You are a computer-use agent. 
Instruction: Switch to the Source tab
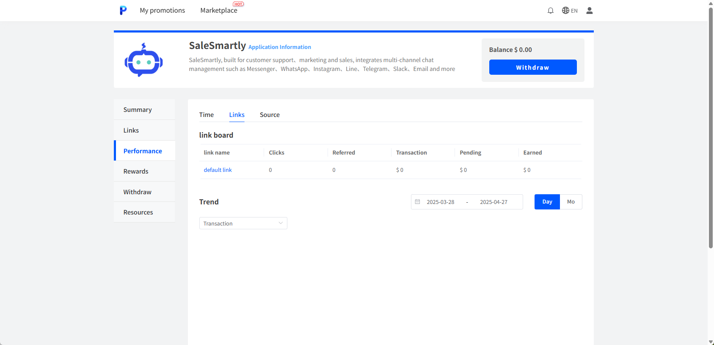(x=270, y=115)
